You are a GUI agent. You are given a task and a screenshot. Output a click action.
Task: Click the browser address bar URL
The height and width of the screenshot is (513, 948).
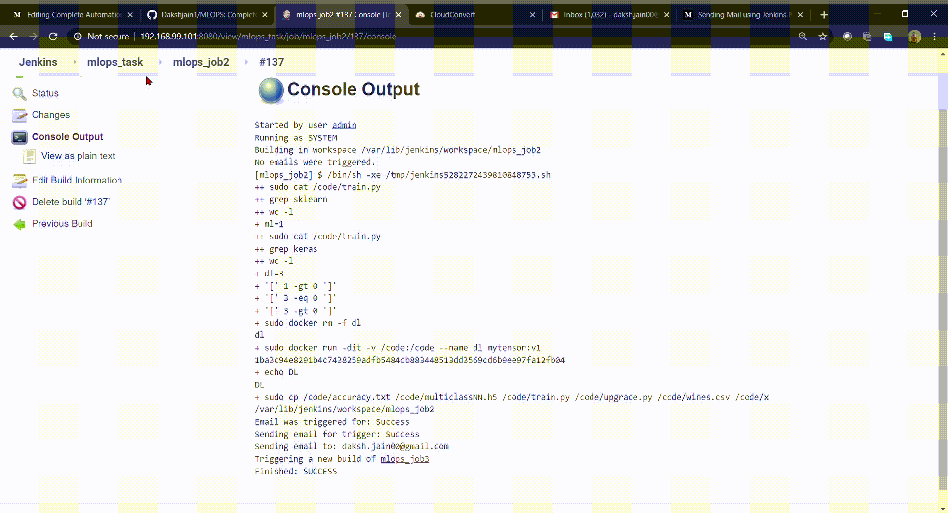(268, 37)
